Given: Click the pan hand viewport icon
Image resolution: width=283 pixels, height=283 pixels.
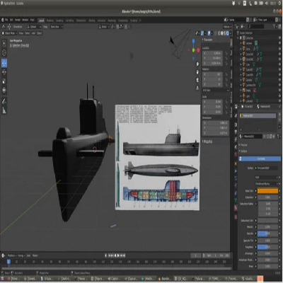Looking at the screenshot, I should point(197,72).
